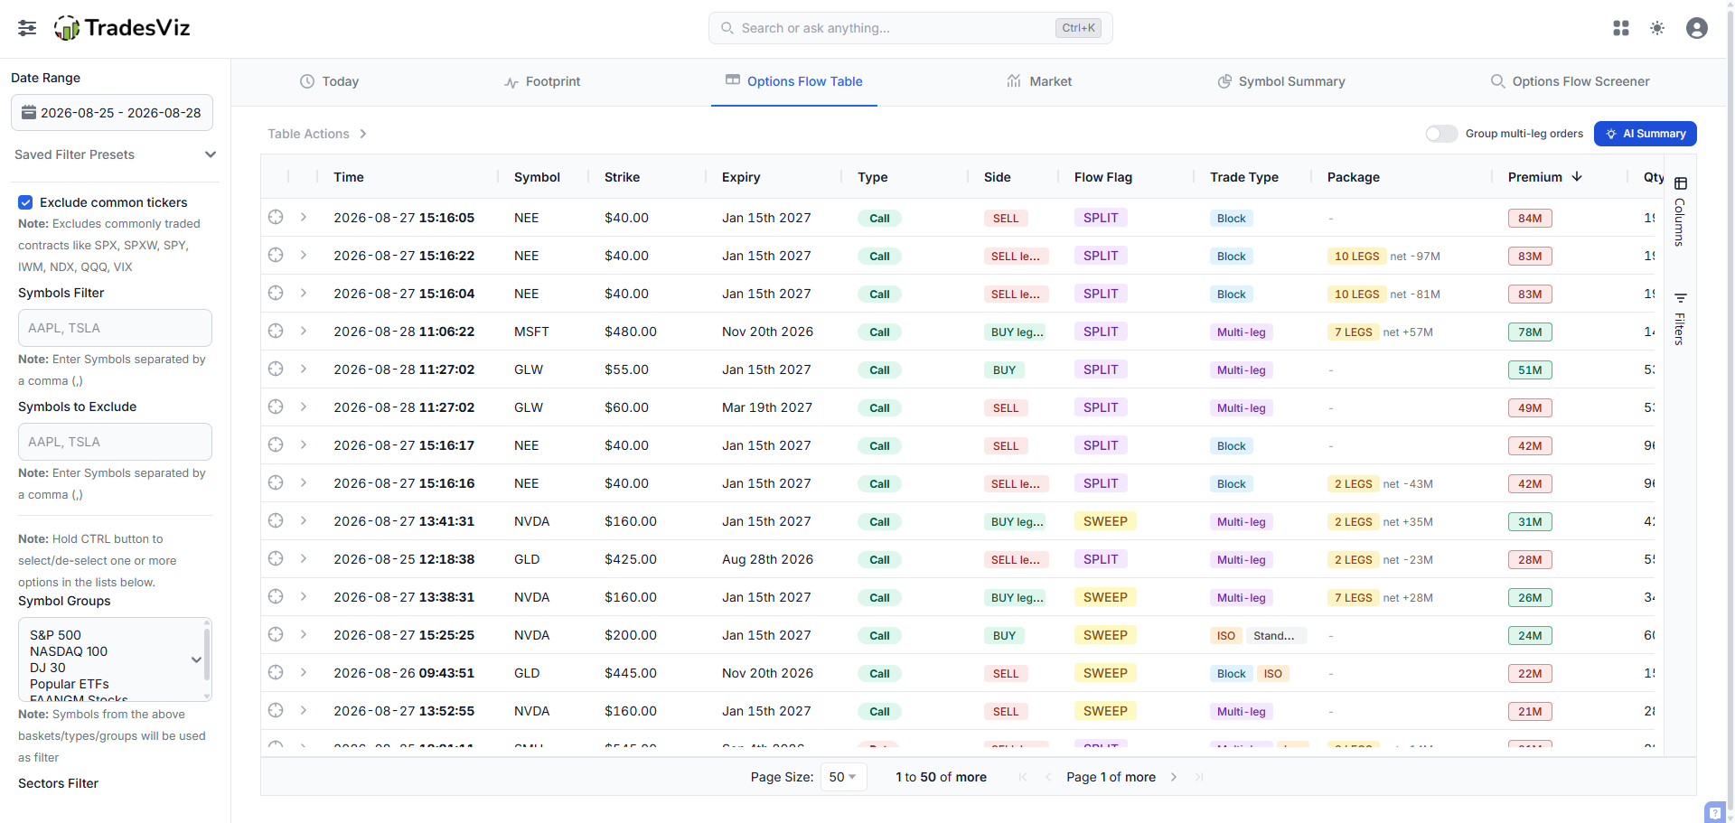Viewport: 1735px width, 823px height.
Task: Select S&P 500 in Symbol Groups
Action: (x=55, y=635)
